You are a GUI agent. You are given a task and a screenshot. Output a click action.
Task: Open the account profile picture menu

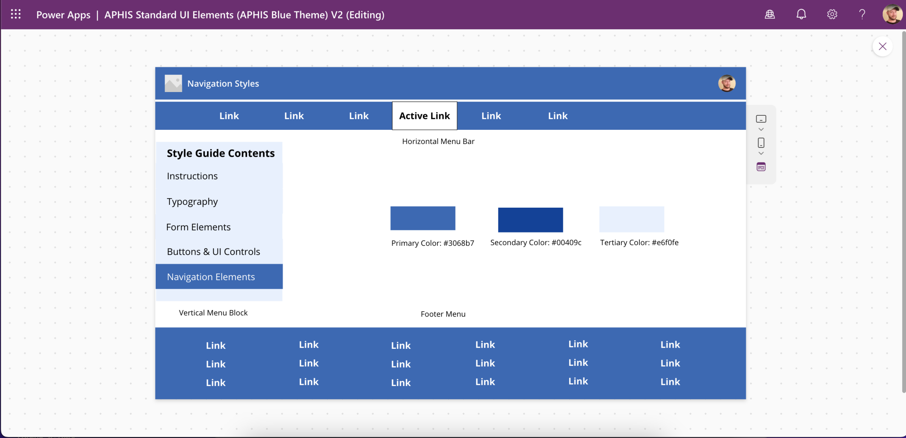click(x=892, y=14)
